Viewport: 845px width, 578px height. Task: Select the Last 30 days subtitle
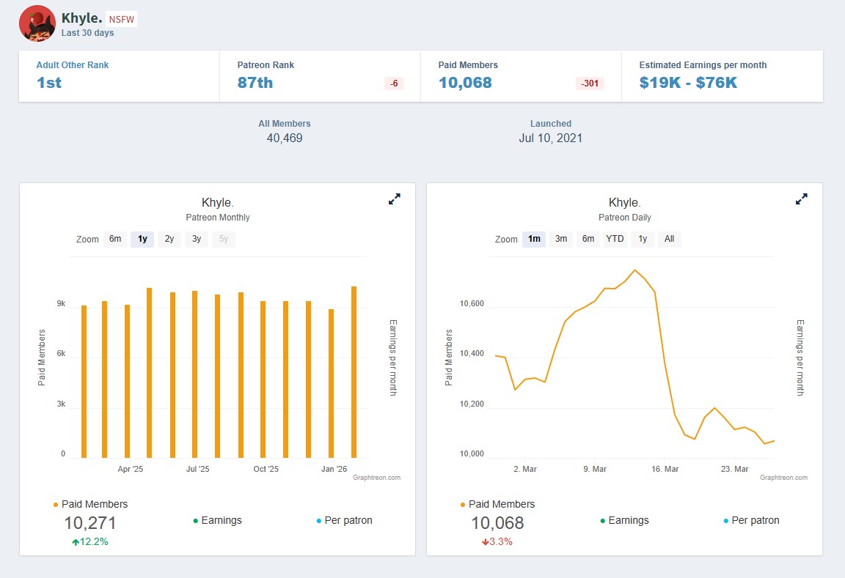[87, 33]
